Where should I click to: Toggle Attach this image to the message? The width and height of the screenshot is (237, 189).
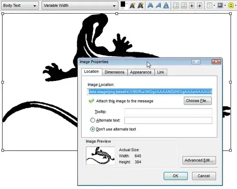(91, 101)
